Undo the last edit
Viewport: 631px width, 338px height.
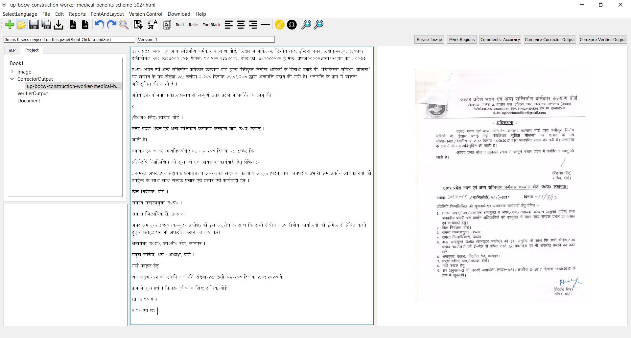click(x=99, y=25)
